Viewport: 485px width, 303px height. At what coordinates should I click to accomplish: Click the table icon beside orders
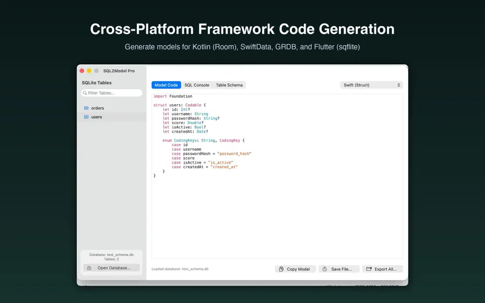click(86, 108)
